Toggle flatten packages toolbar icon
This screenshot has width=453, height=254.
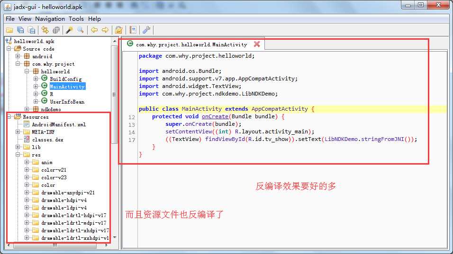coord(56,30)
